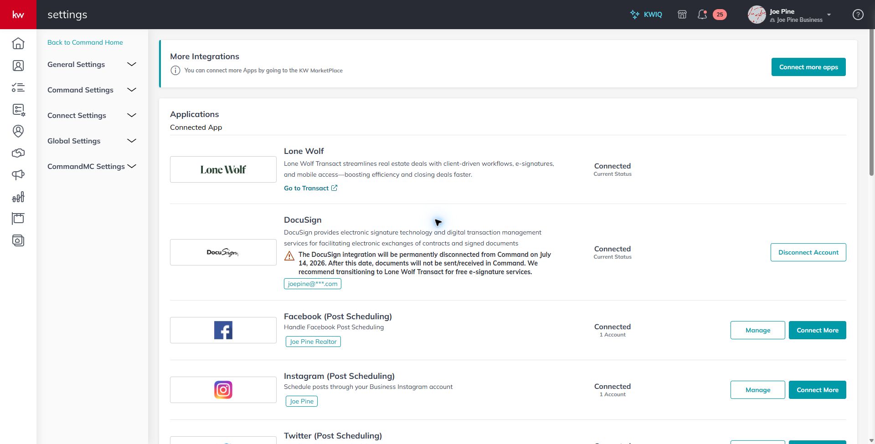The height and width of the screenshot is (444, 875).
Task: Click the Lone Wolf logo tile
Action: coord(223,169)
